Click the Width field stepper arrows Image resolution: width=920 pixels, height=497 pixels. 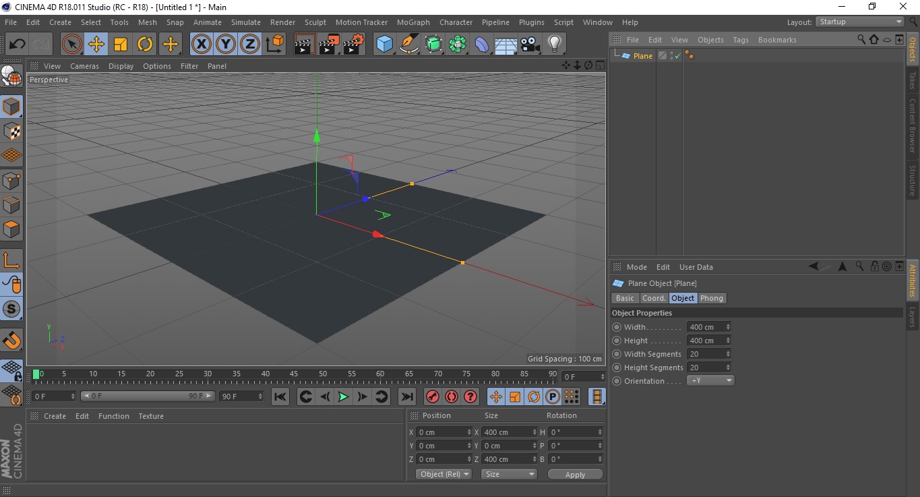728,327
